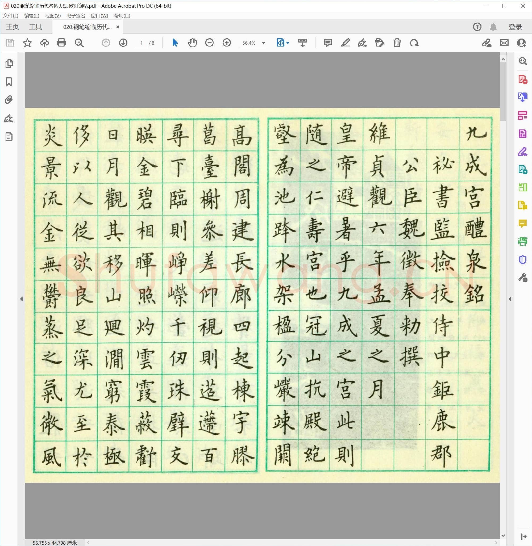Toggle the bookmarks panel
This screenshot has height=546, width=532.
(9, 82)
